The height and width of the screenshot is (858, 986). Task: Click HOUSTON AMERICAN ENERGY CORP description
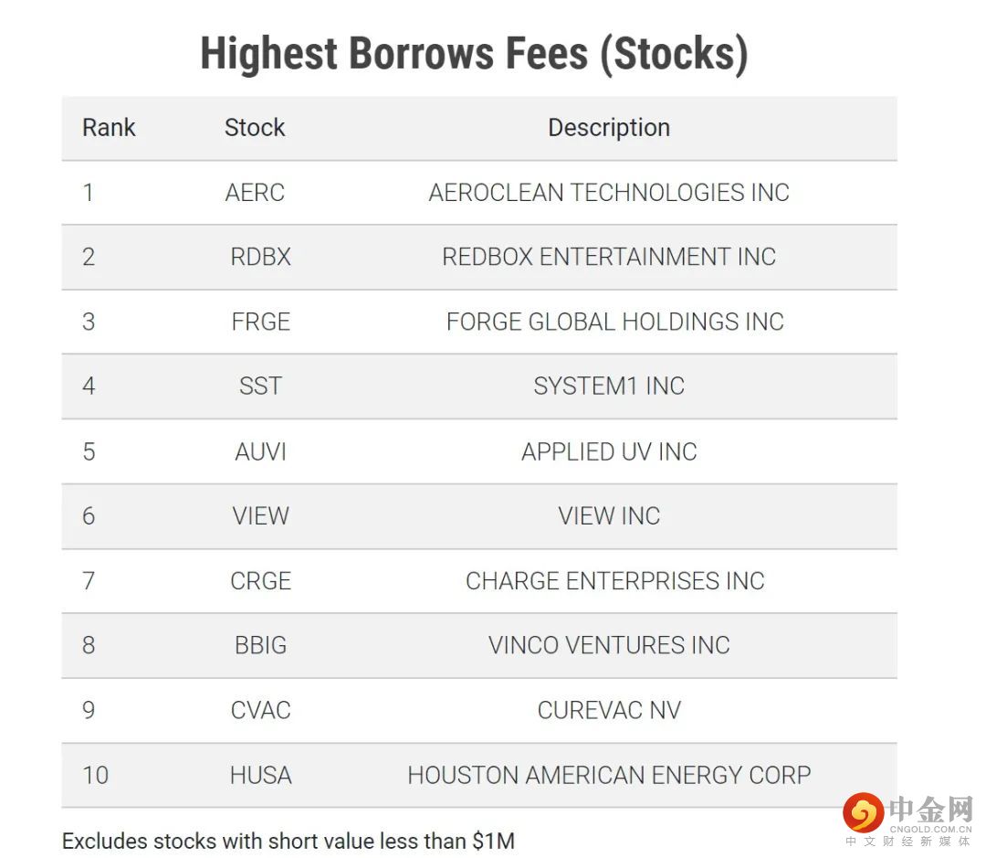coord(609,775)
